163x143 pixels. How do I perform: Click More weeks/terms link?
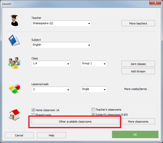135,89
